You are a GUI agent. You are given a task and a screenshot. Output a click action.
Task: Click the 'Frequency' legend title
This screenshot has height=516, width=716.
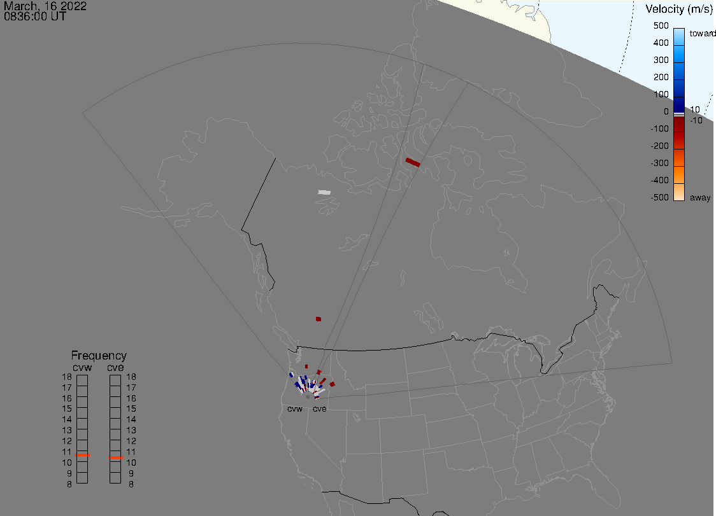99,356
